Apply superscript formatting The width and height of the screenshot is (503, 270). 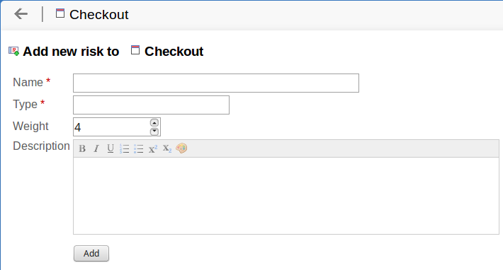(153, 148)
